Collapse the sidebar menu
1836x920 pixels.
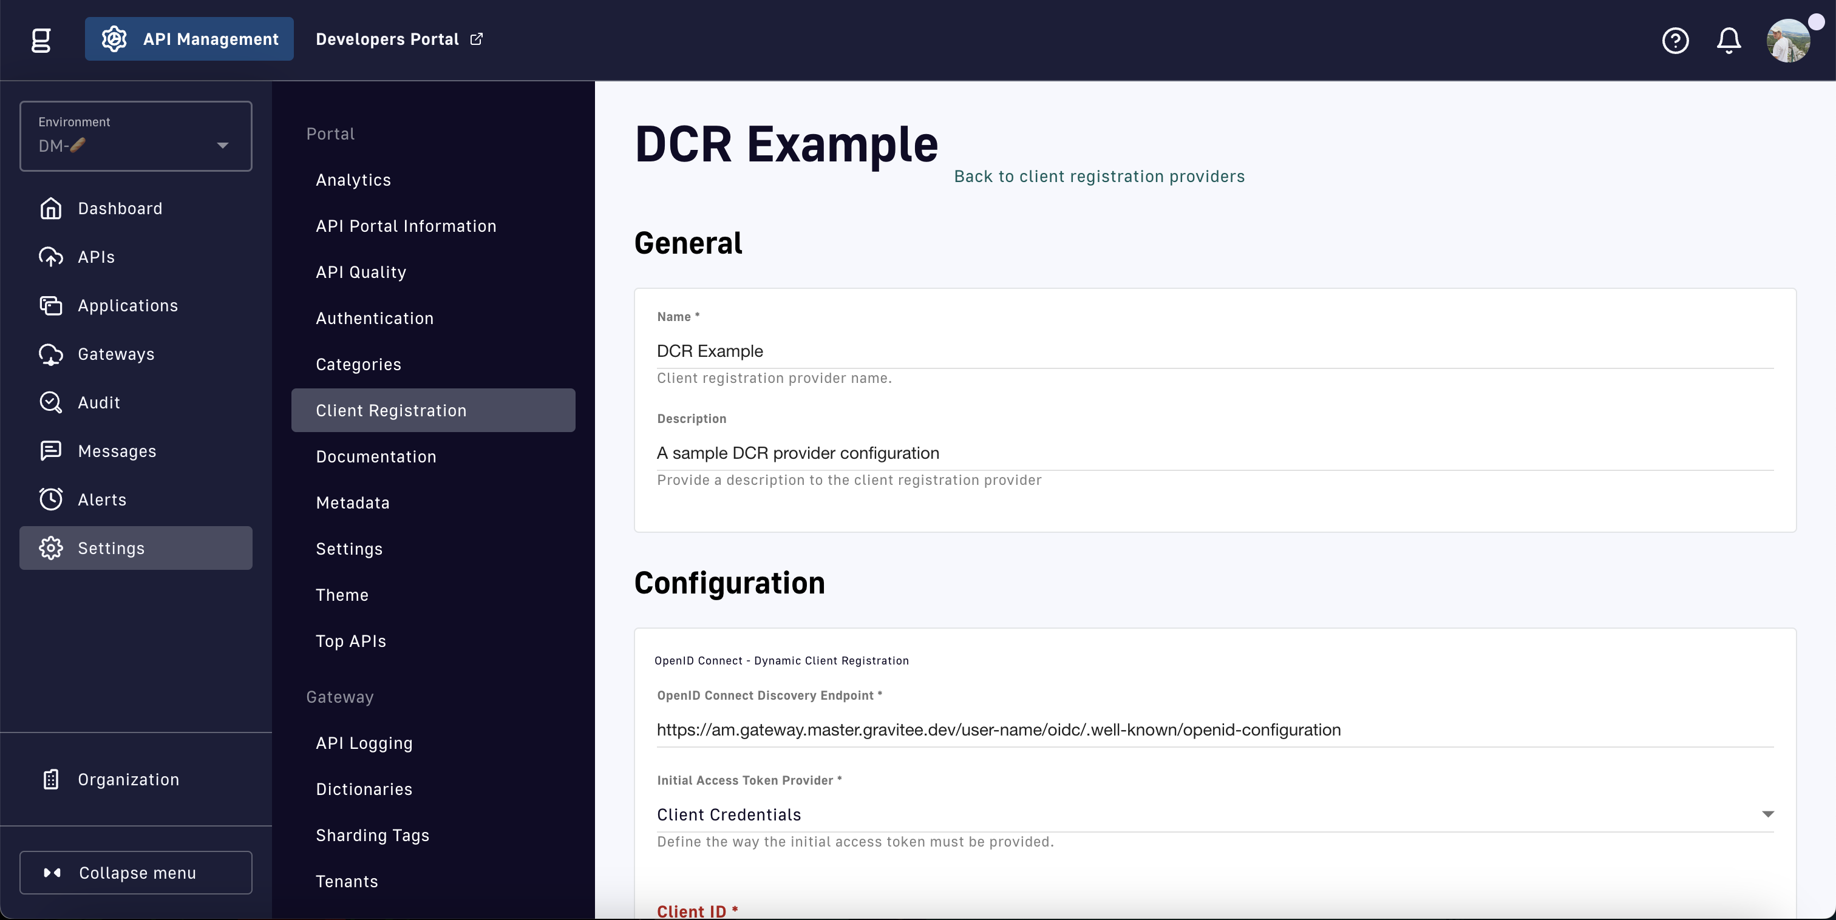135,872
